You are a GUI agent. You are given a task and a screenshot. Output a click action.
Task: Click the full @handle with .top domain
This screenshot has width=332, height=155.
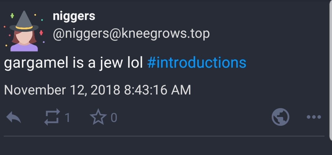point(131,34)
